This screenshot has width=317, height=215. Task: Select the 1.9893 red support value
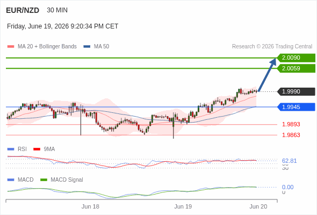click(x=291, y=124)
